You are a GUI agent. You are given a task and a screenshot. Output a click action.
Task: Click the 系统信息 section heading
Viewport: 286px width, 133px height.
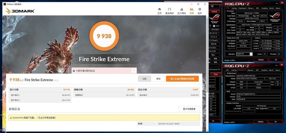point(14,109)
